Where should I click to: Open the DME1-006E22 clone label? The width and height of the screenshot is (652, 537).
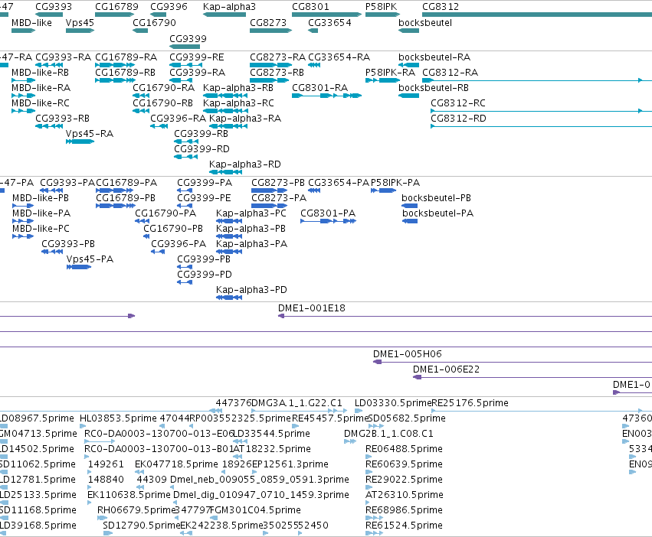(x=446, y=369)
